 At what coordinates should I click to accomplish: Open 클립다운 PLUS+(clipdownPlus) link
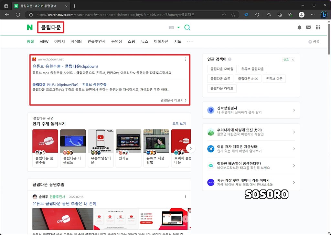coord(69,84)
